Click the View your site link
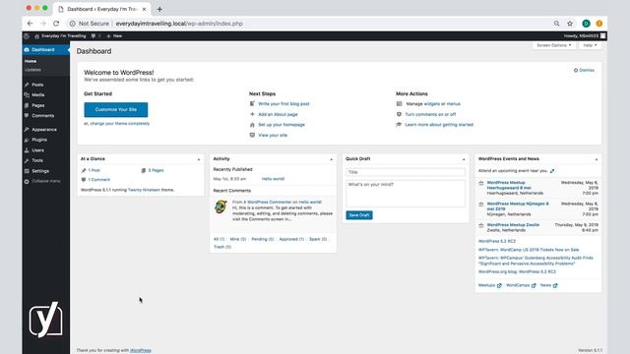This screenshot has height=354, width=630. [x=273, y=136]
